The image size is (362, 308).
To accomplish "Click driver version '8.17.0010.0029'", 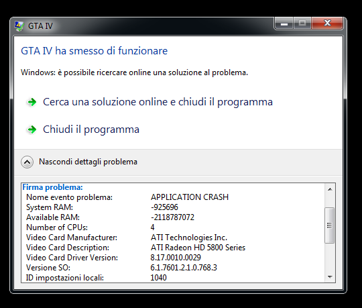I will 176,258.
